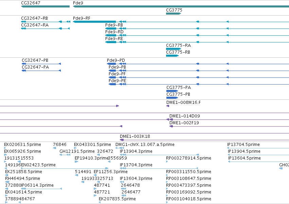289x204 pixels.
Task: Select the RH46494.5prime label
Action: click(x=22, y=179)
